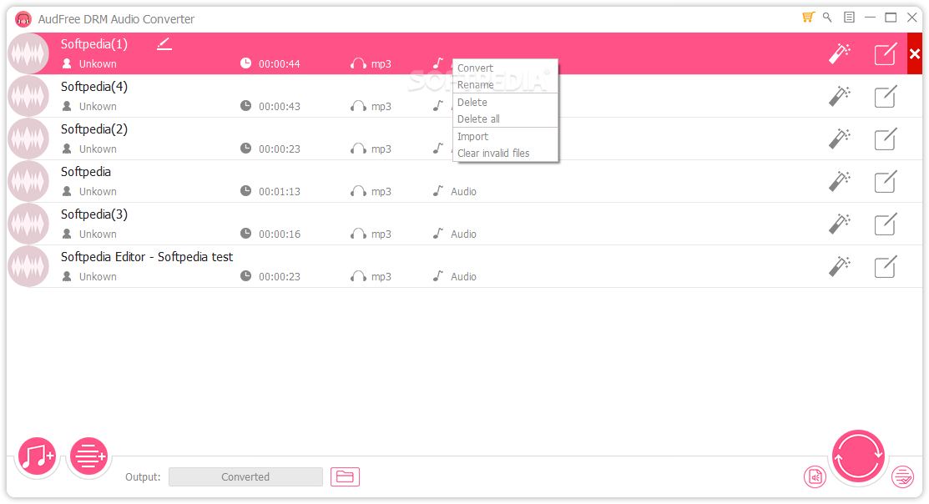Click the Unkown artist in Softpedia(2) row
Screen dimensions: 929x504
(x=98, y=149)
